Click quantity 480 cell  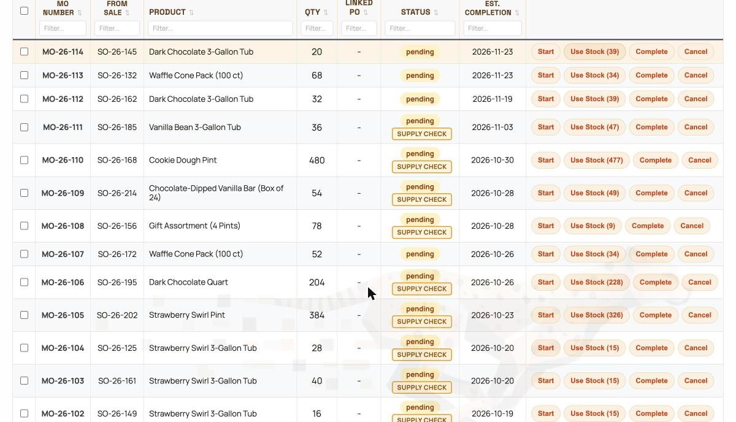click(x=317, y=160)
